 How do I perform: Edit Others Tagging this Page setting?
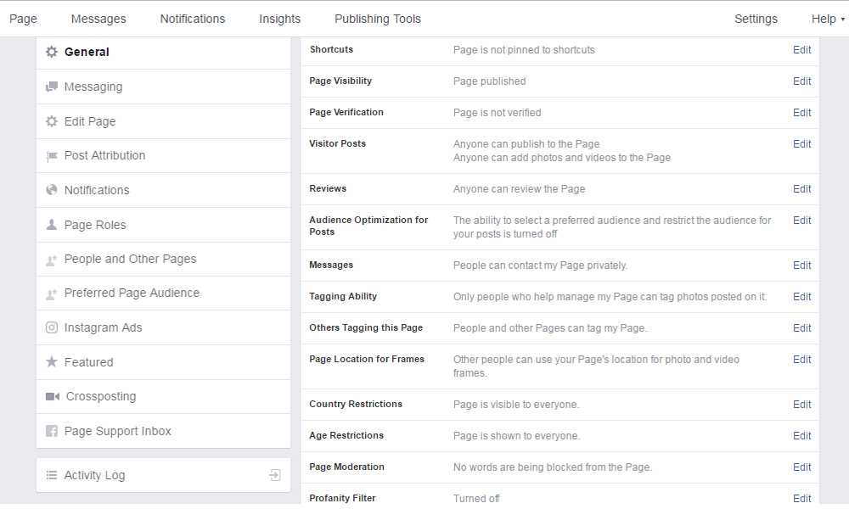(x=802, y=328)
